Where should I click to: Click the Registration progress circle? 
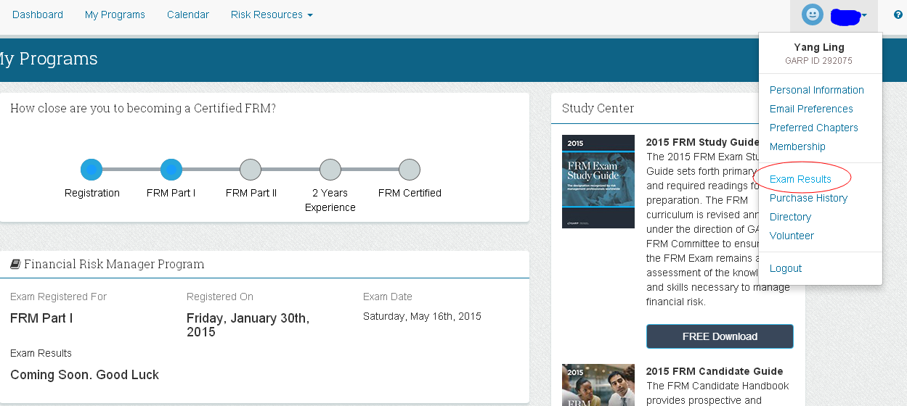click(x=91, y=170)
